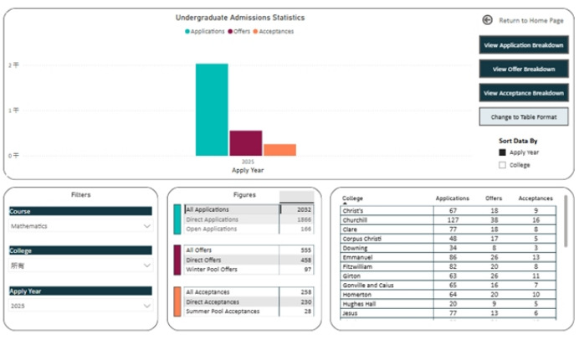Select the Apply Year sort option
Viewport: 579px width, 340px height.
(x=502, y=152)
